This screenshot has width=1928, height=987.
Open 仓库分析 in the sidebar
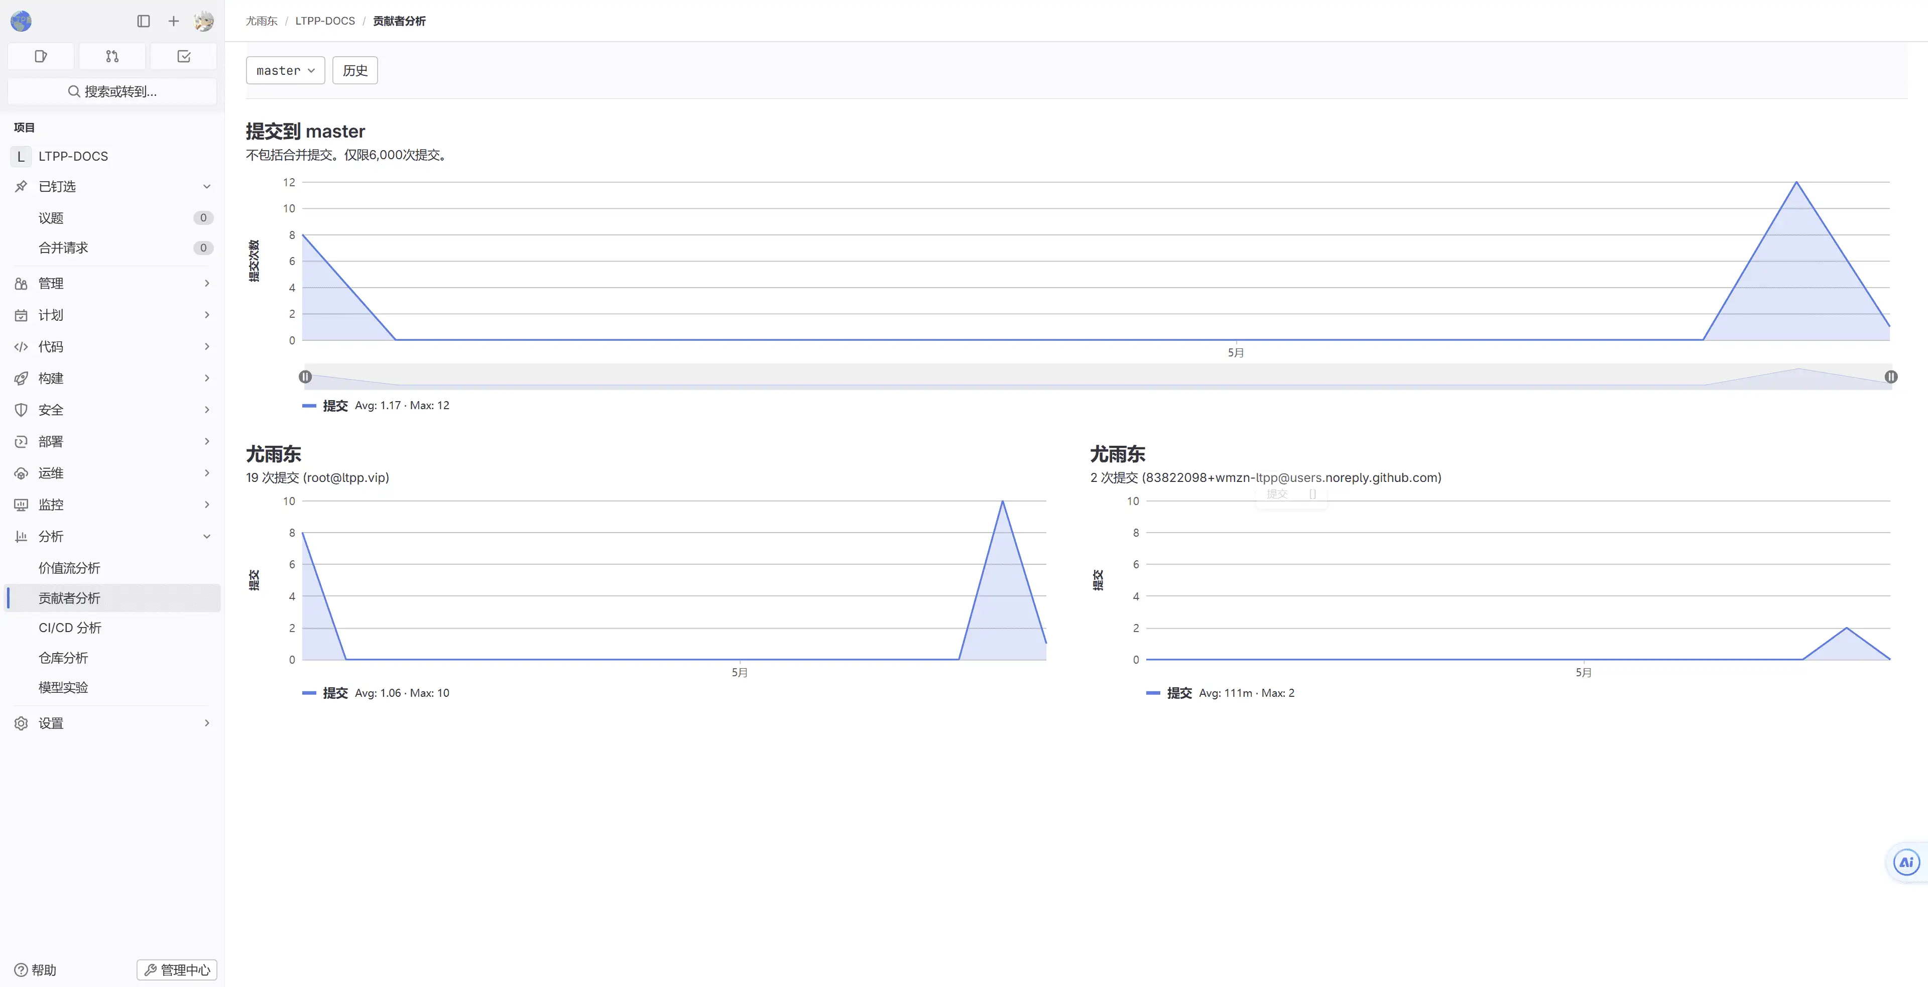click(64, 658)
